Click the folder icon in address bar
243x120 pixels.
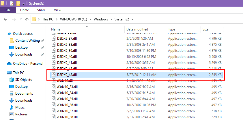click(x=34, y=19)
